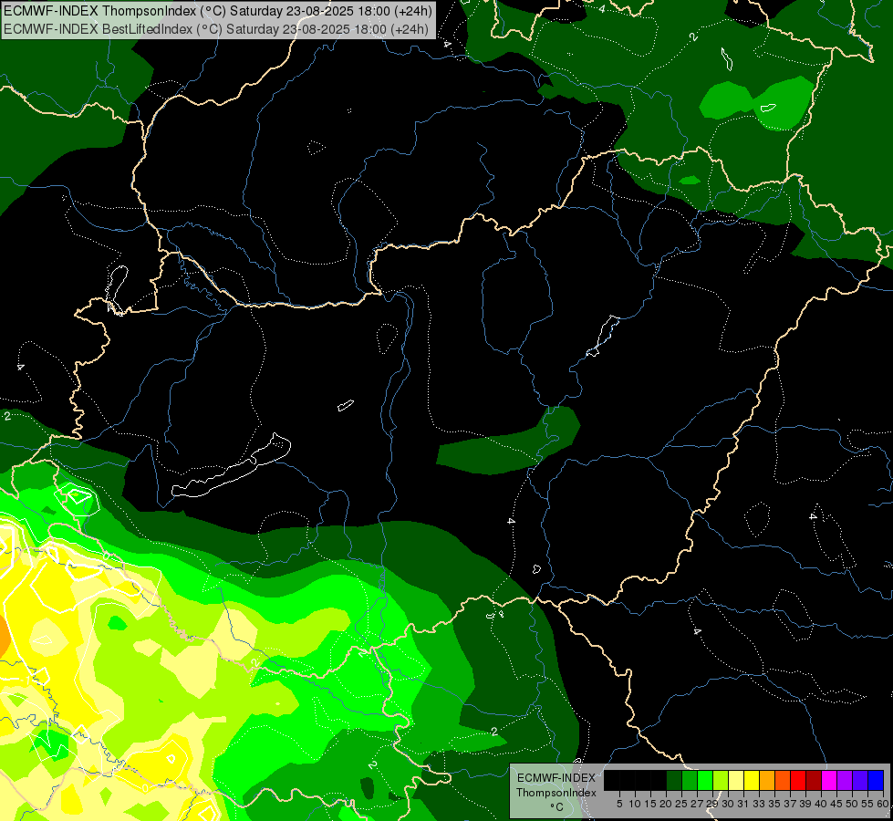Click the legend scale value 39

click(x=805, y=804)
